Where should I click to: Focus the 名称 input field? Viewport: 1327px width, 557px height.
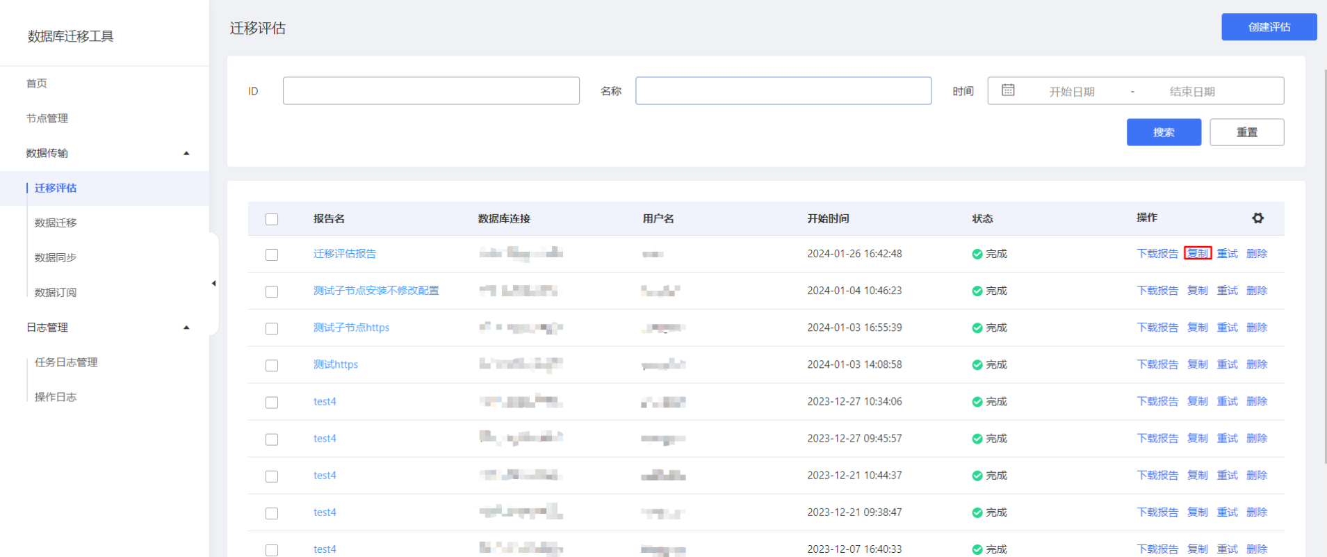point(783,90)
